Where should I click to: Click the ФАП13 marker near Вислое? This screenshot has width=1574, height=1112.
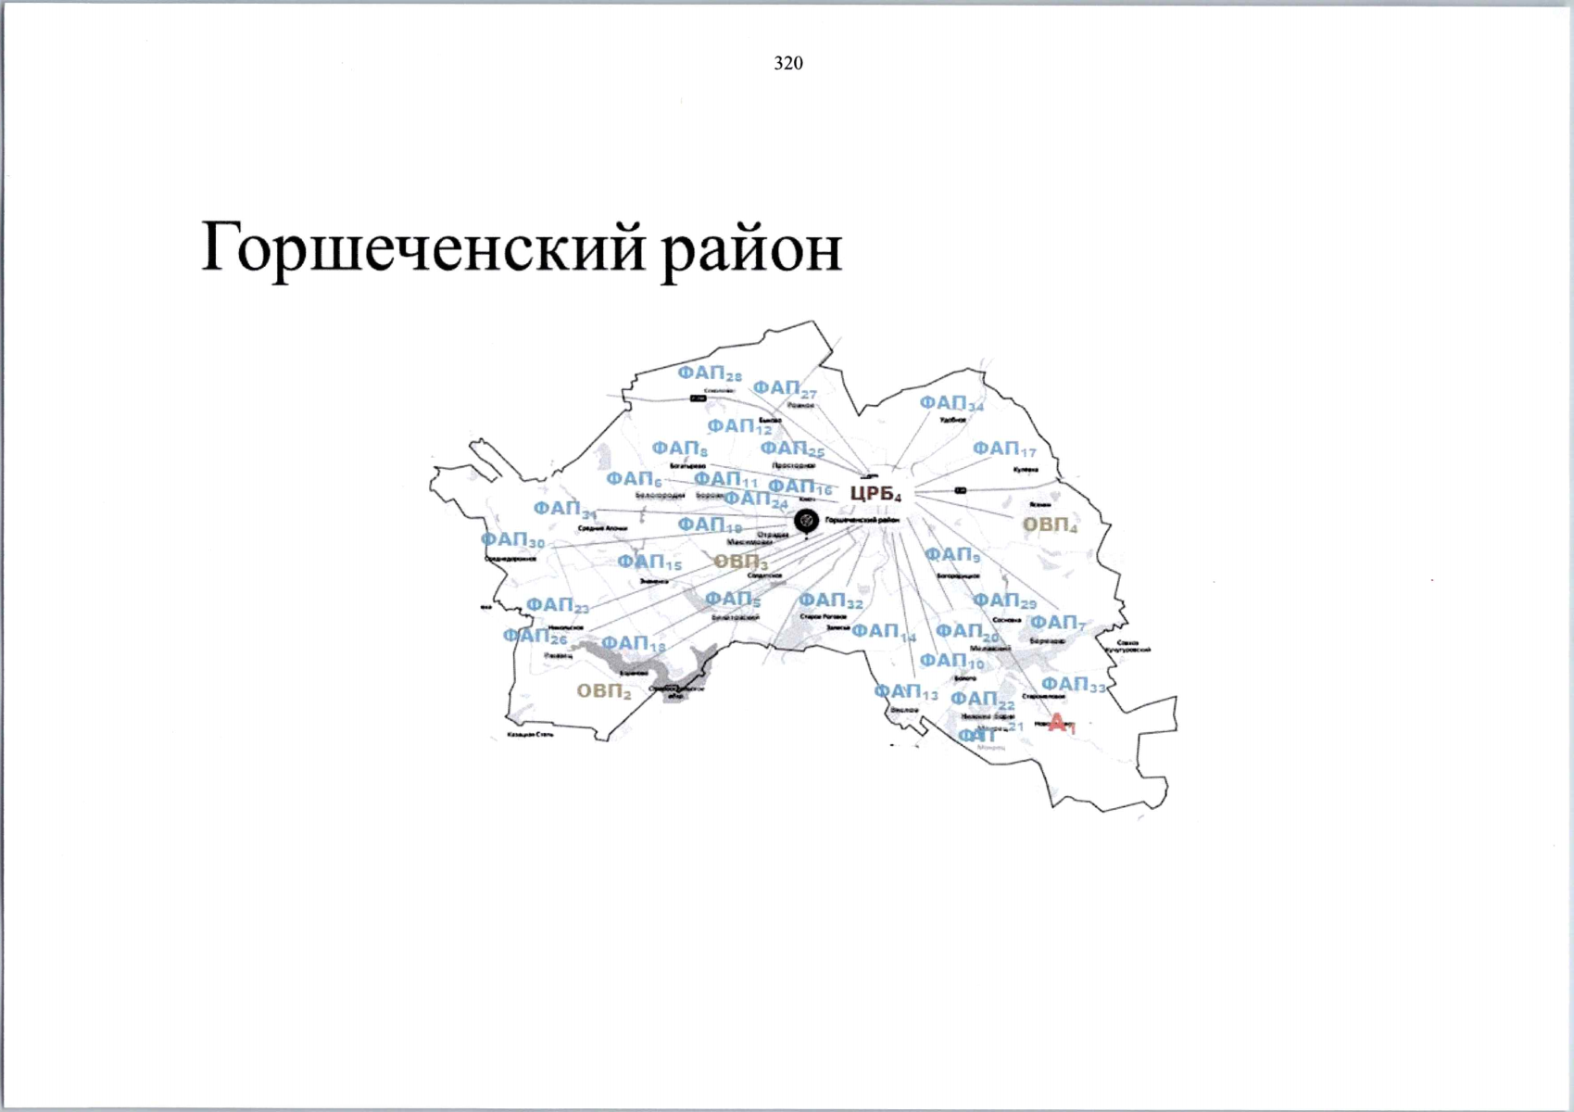click(x=902, y=692)
